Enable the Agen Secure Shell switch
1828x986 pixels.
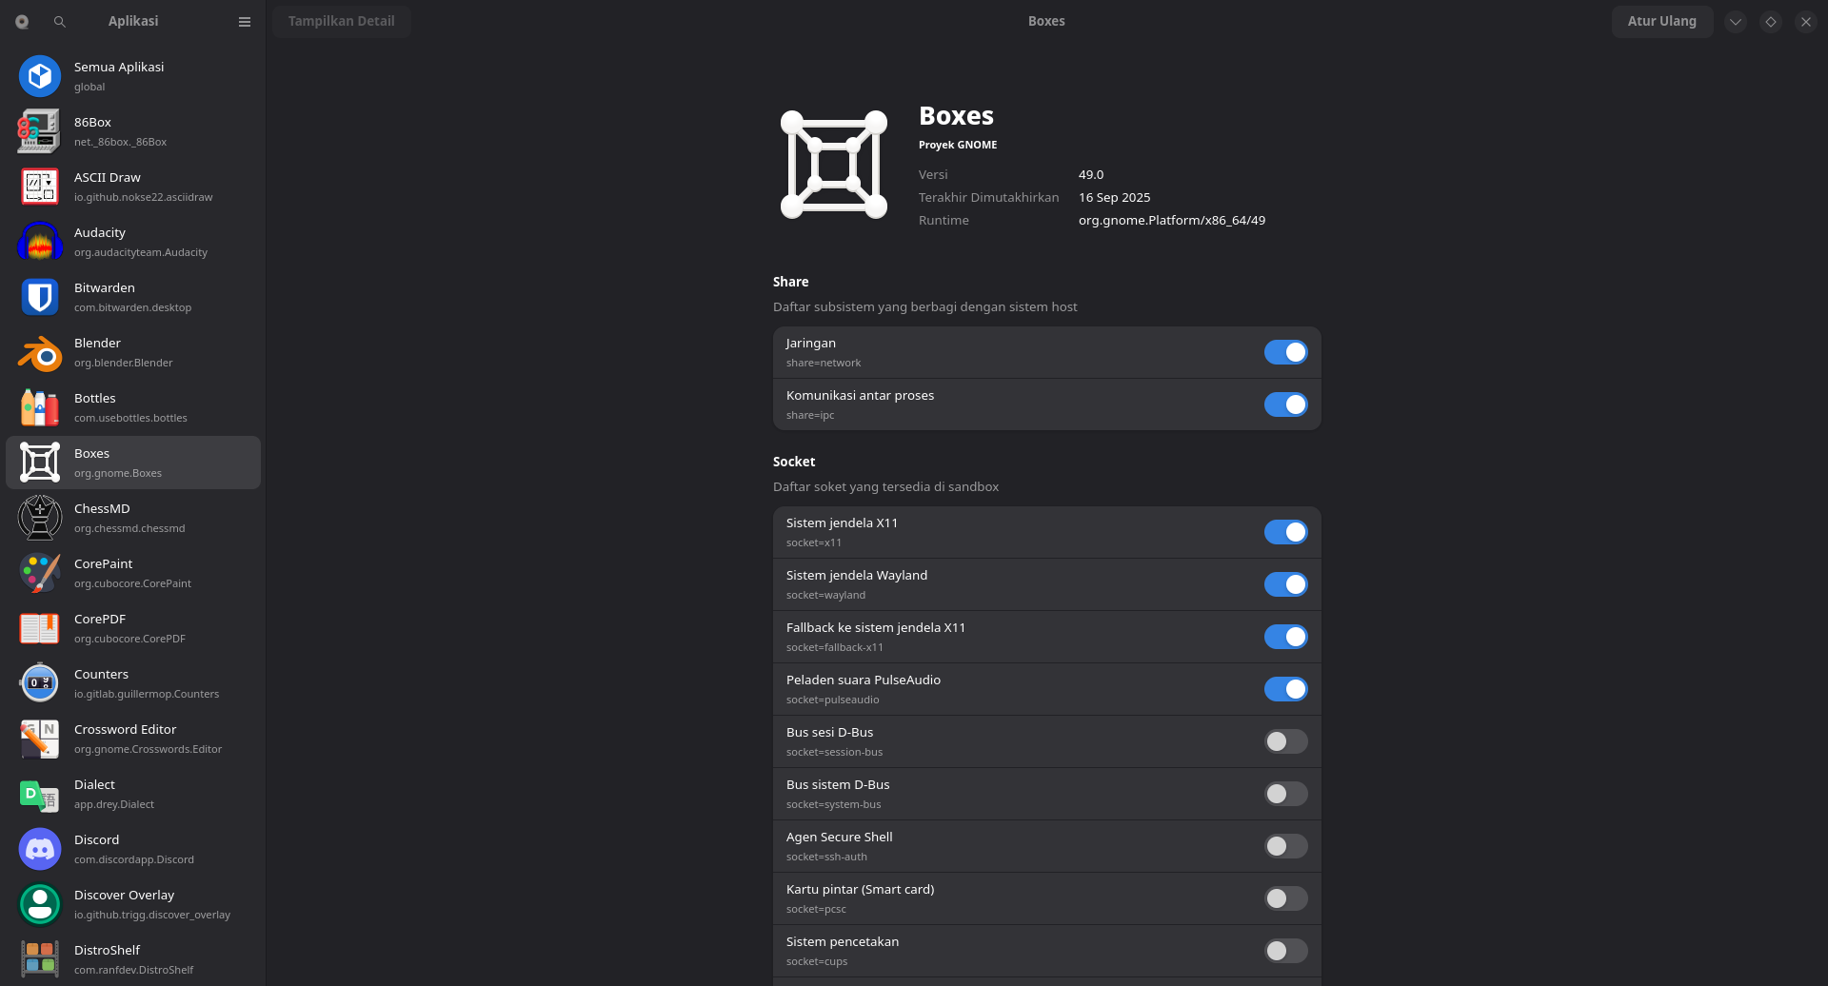tap(1285, 846)
